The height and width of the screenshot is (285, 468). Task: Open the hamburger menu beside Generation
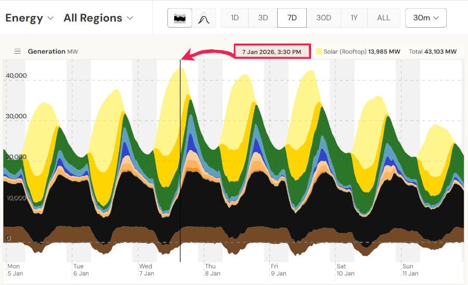pyautogui.click(x=17, y=51)
